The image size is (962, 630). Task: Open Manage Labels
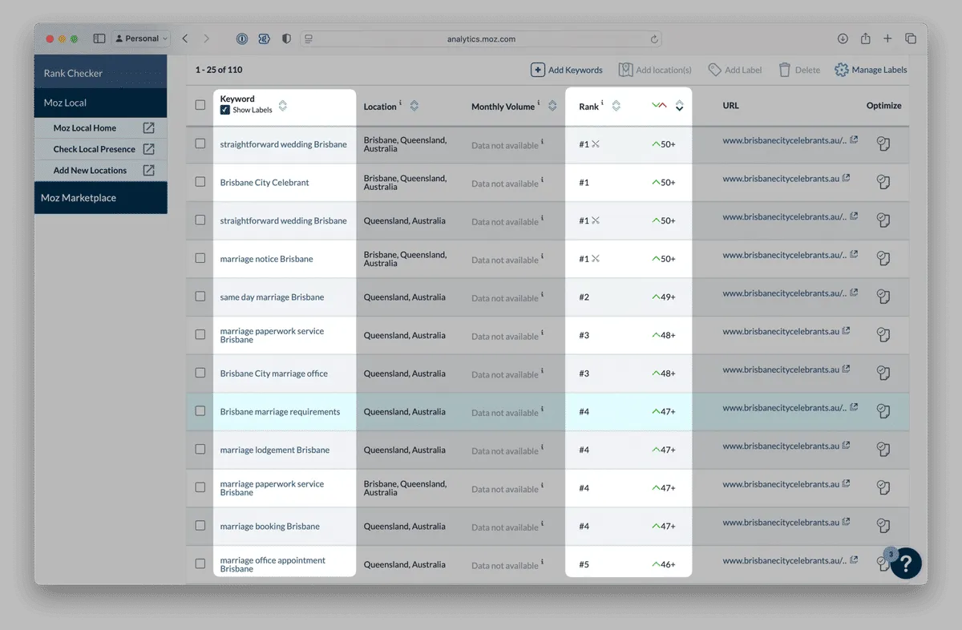[x=871, y=70]
